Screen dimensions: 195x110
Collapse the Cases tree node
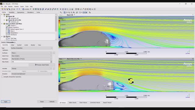coord(2,15)
